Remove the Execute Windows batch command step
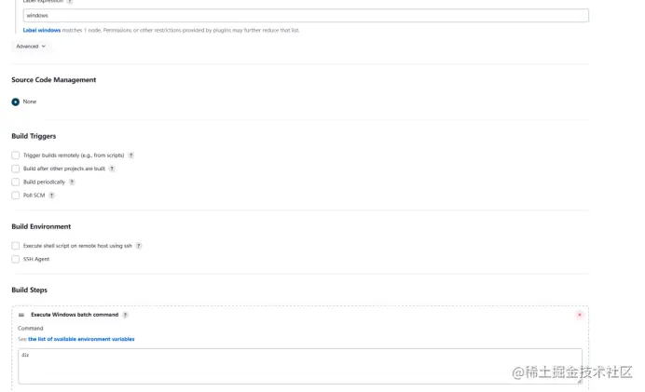Image resolution: width=645 pixels, height=392 pixels. 579,315
